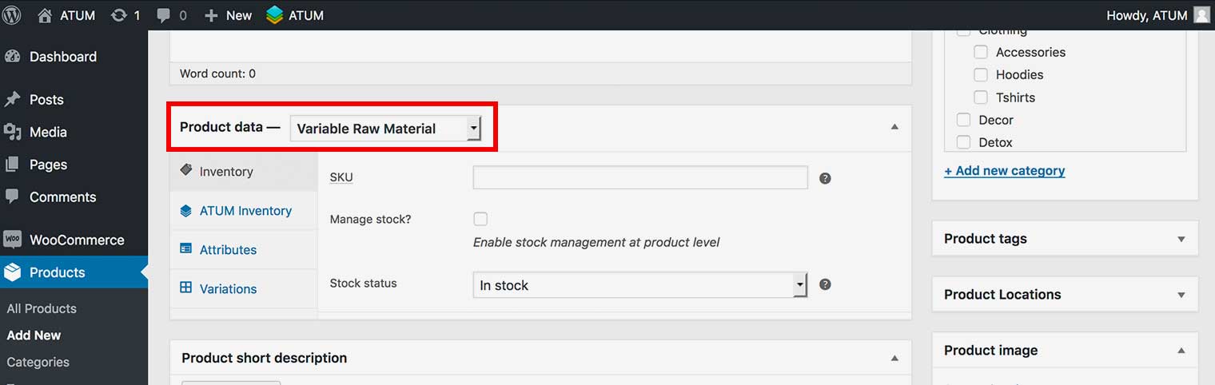Collapse the Product short description panel
Screen dimensions: 1215x385
click(894, 358)
